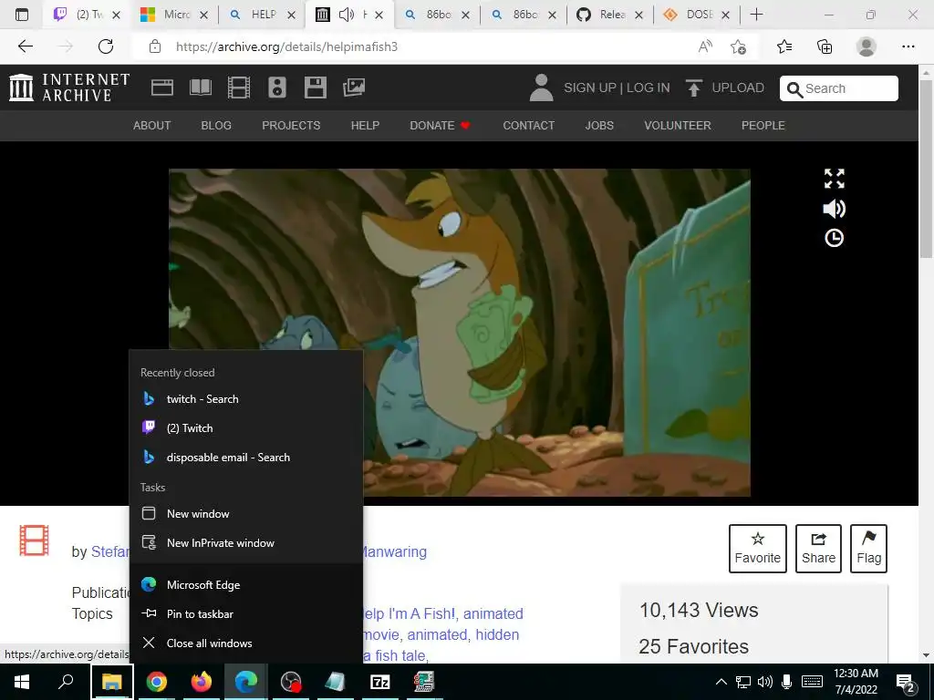Screen dimensions: 934x700
Task: Click the Internet Archive search box
Action: point(839,88)
